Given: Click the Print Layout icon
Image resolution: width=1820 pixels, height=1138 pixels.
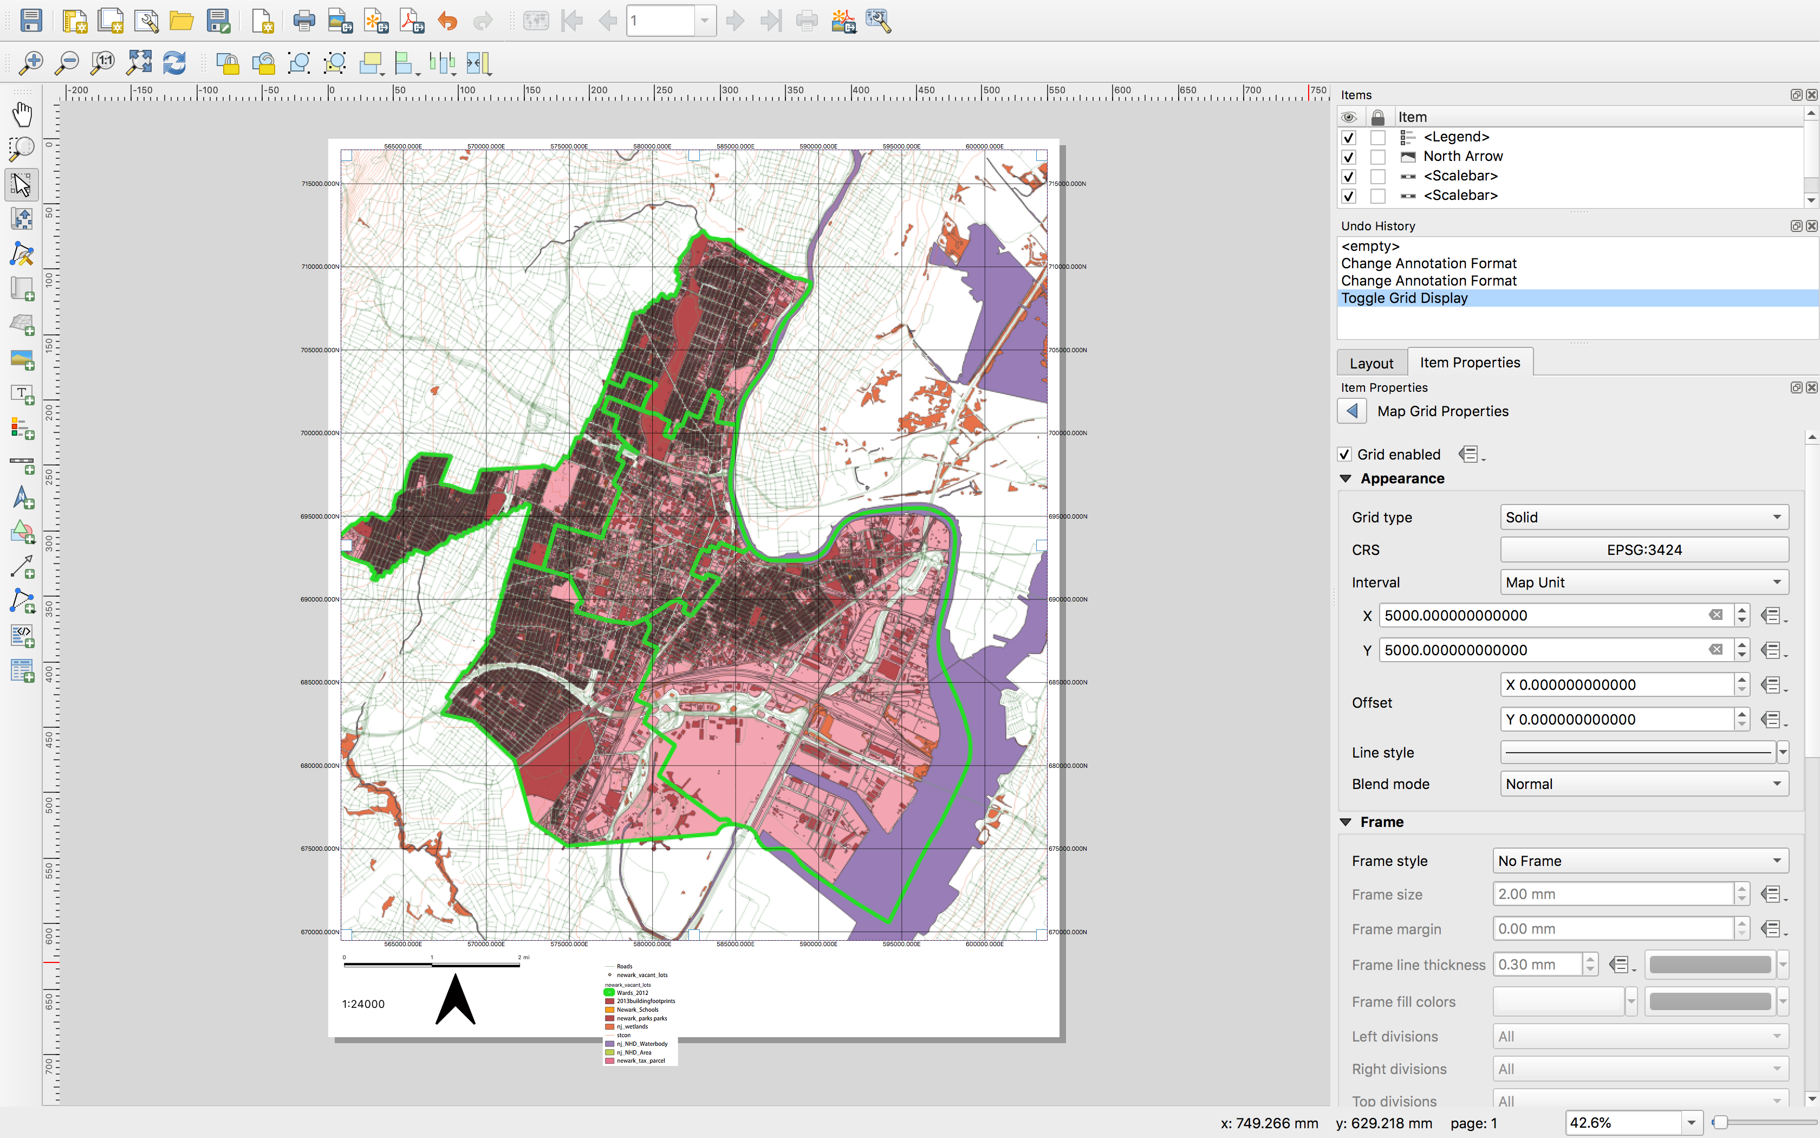Looking at the screenshot, I should point(304,21).
